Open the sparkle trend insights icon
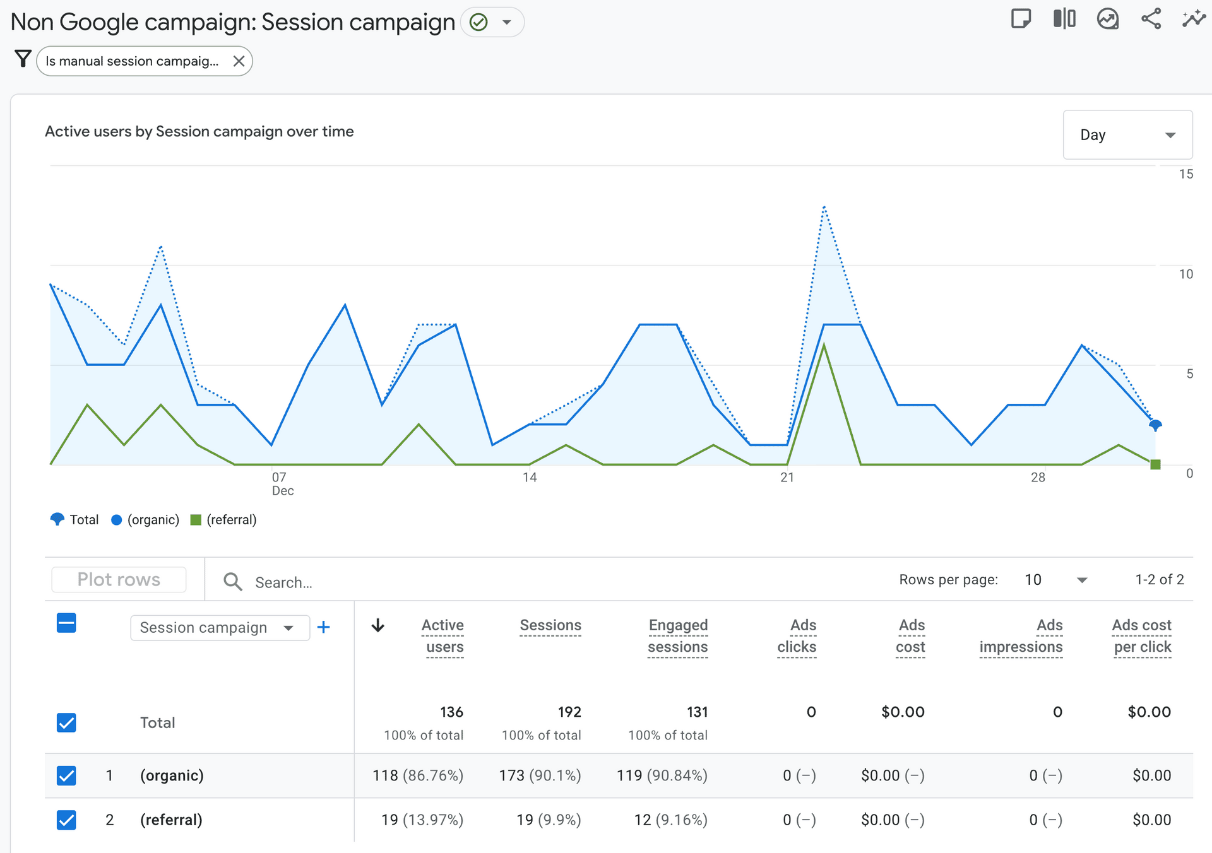 tap(1193, 19)
